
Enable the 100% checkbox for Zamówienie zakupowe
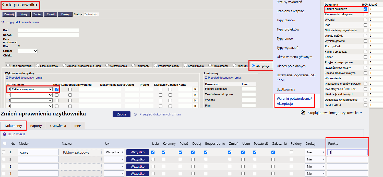(365, 14)
